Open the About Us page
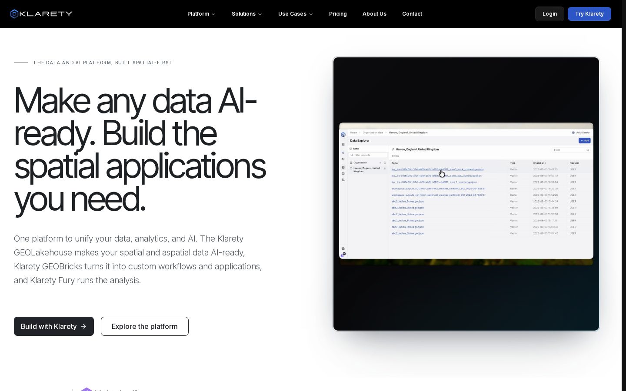Image resolution: width=626 pixels, height=391 pixels. coord(374,14)
